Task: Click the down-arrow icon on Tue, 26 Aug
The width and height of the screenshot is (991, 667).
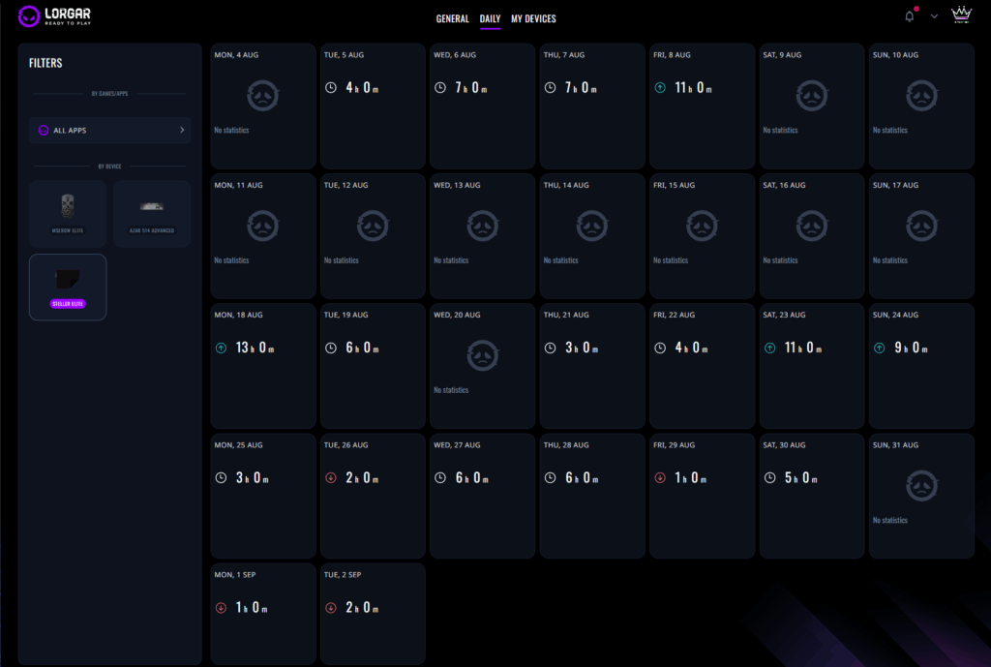Action: point(331,478)
